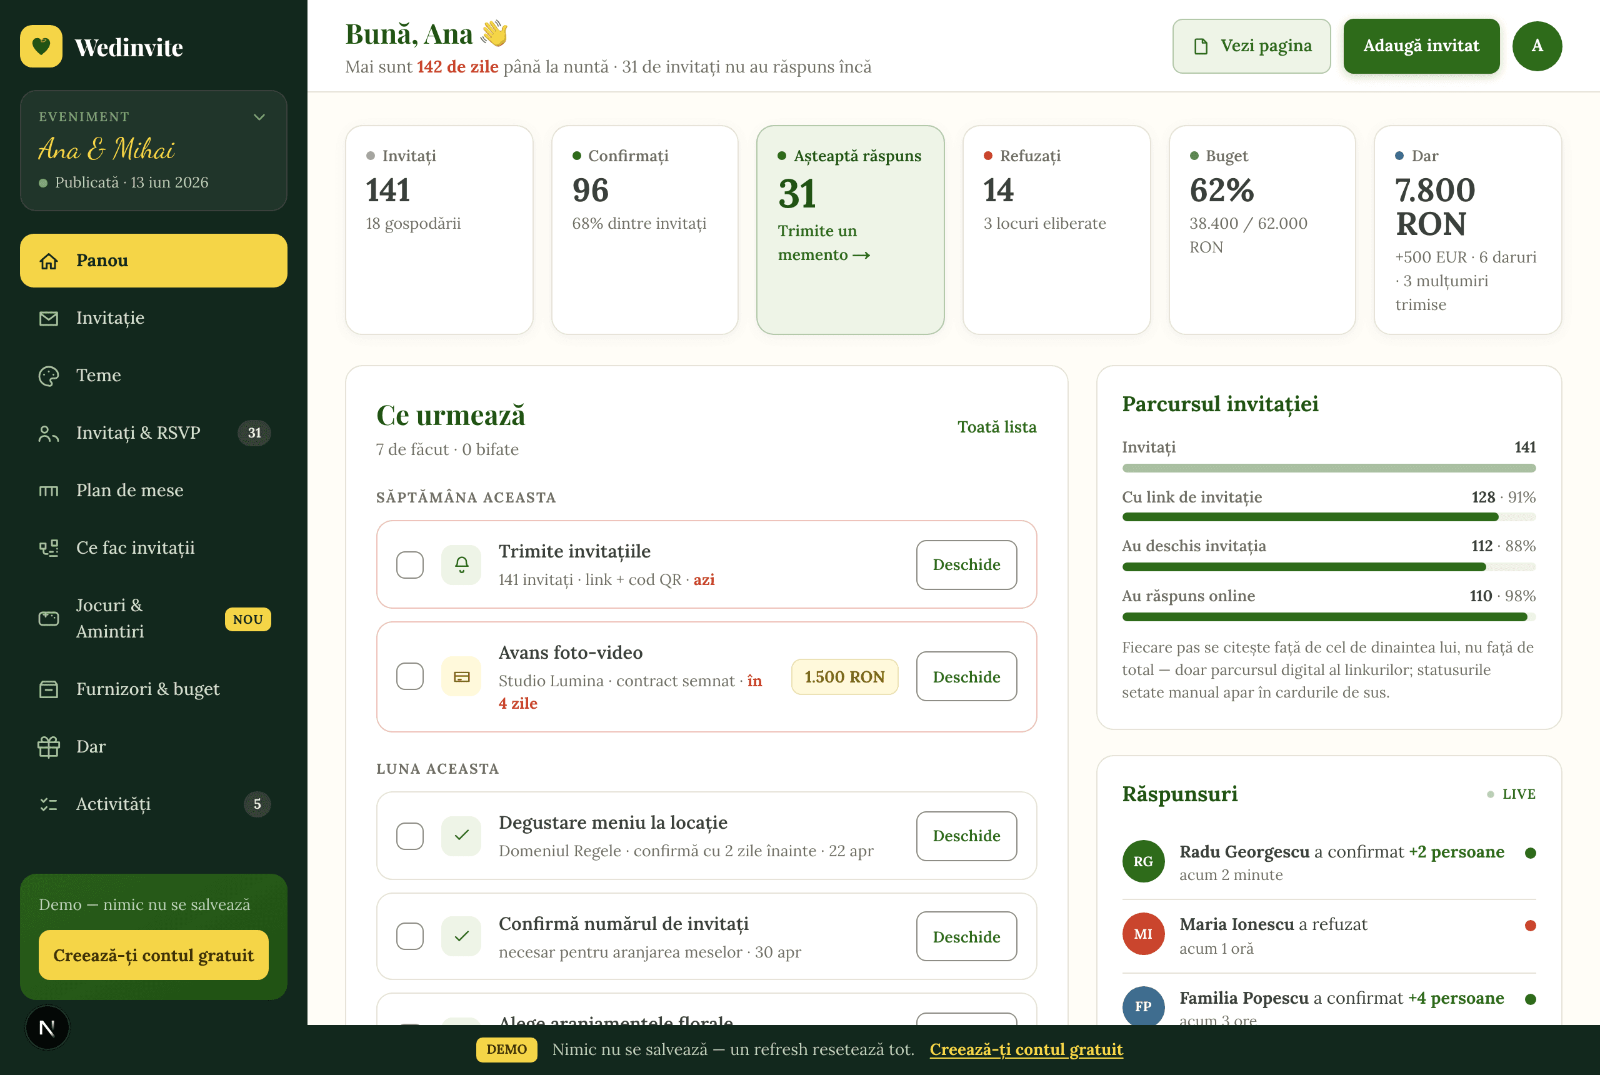Click the +2 persoane text for Radu Georgescu
The height and width of the screenshot is (1075, 1600).
coord(1457,851)
